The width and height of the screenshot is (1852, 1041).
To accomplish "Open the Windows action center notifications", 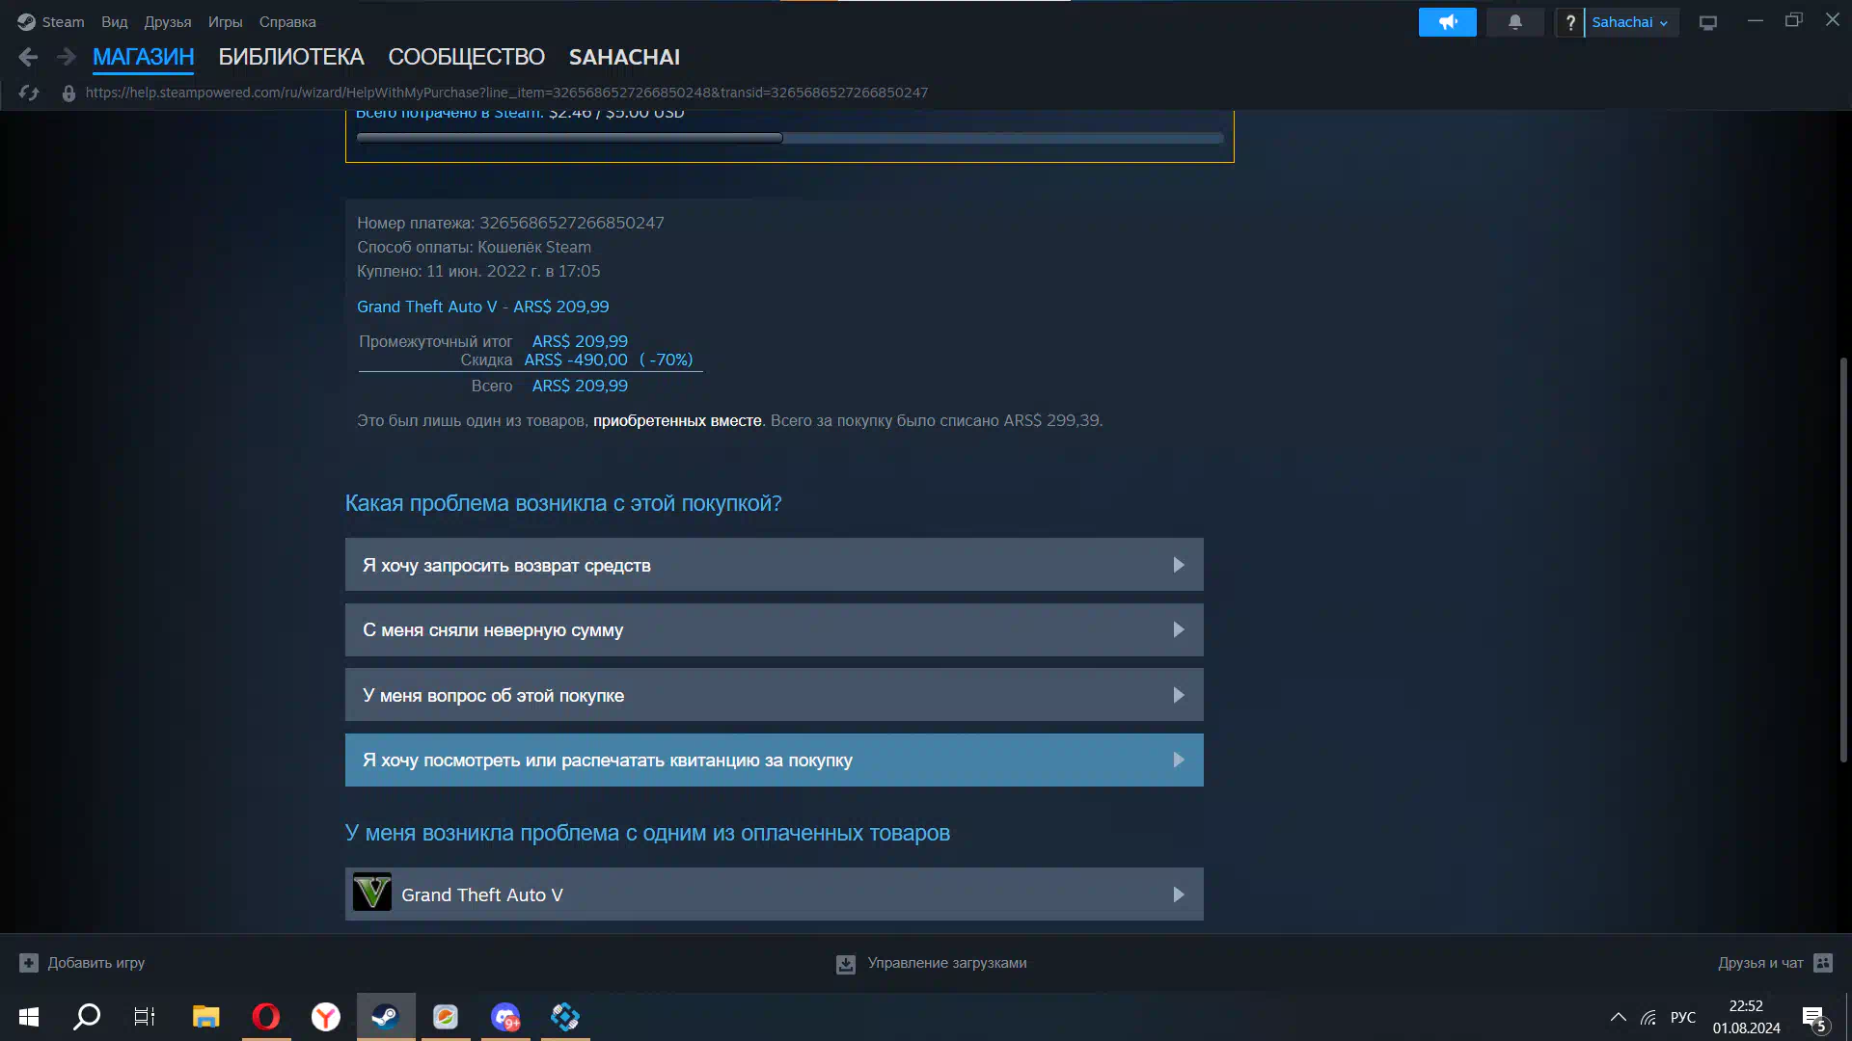I will pyautogui.click(x=1814, y=1018).
